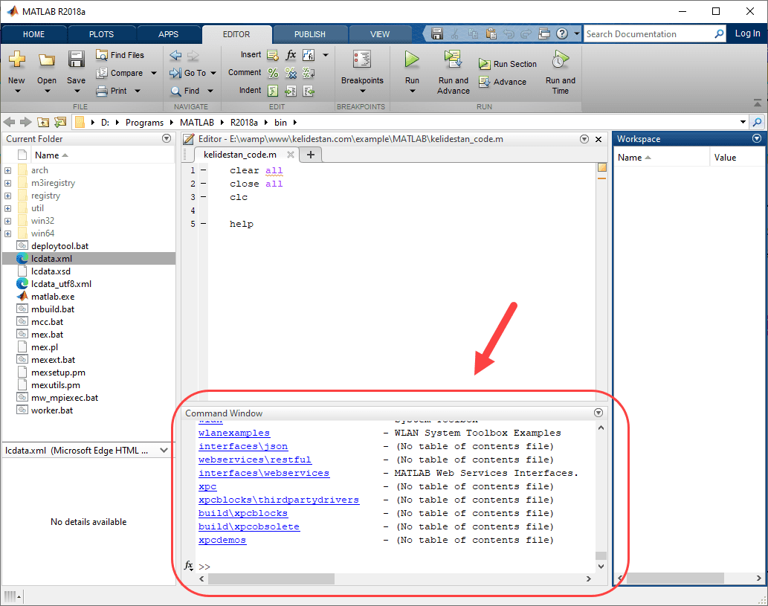
Task: Click the Compare tool
Action: [120, 73]
